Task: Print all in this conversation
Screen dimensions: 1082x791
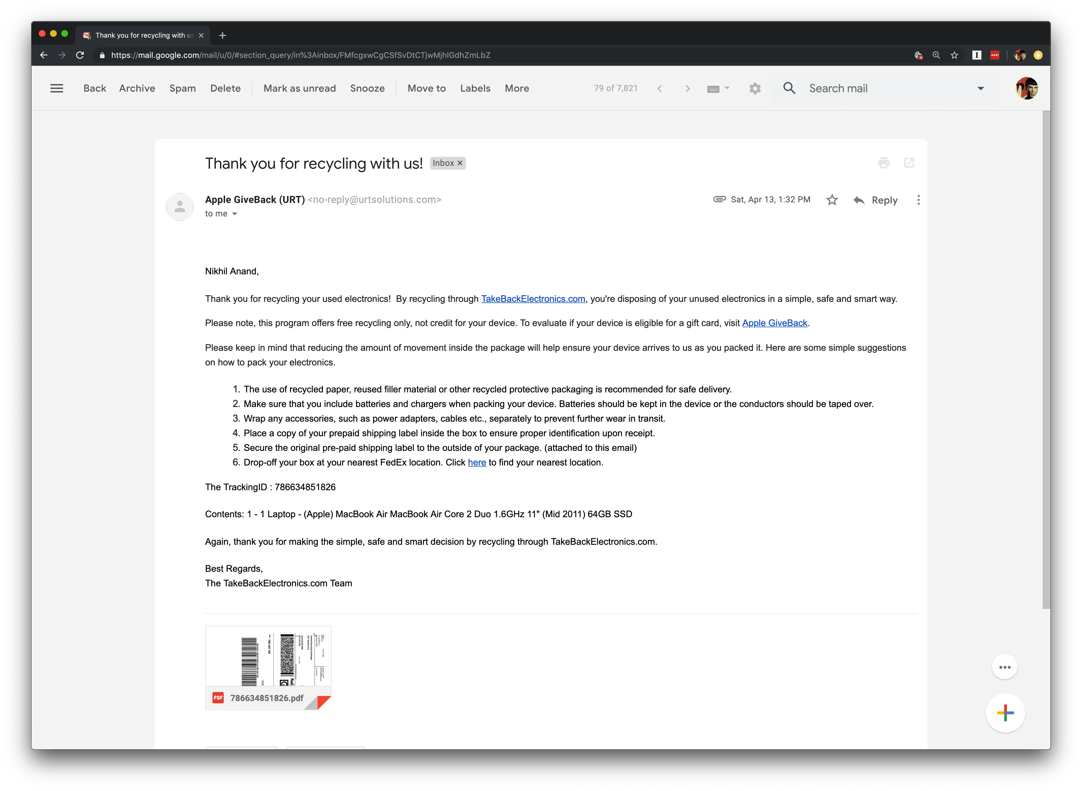Action: point(883,163)
